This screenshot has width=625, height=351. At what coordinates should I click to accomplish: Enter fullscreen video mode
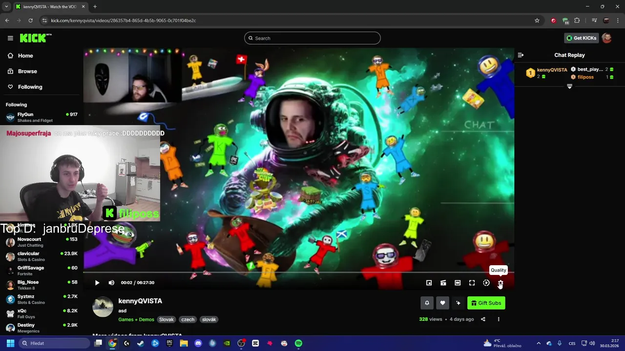(472, 283)
